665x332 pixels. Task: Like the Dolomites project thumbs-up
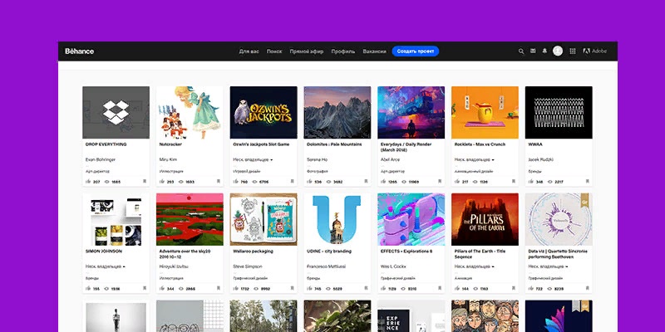(x=309, y=181)
